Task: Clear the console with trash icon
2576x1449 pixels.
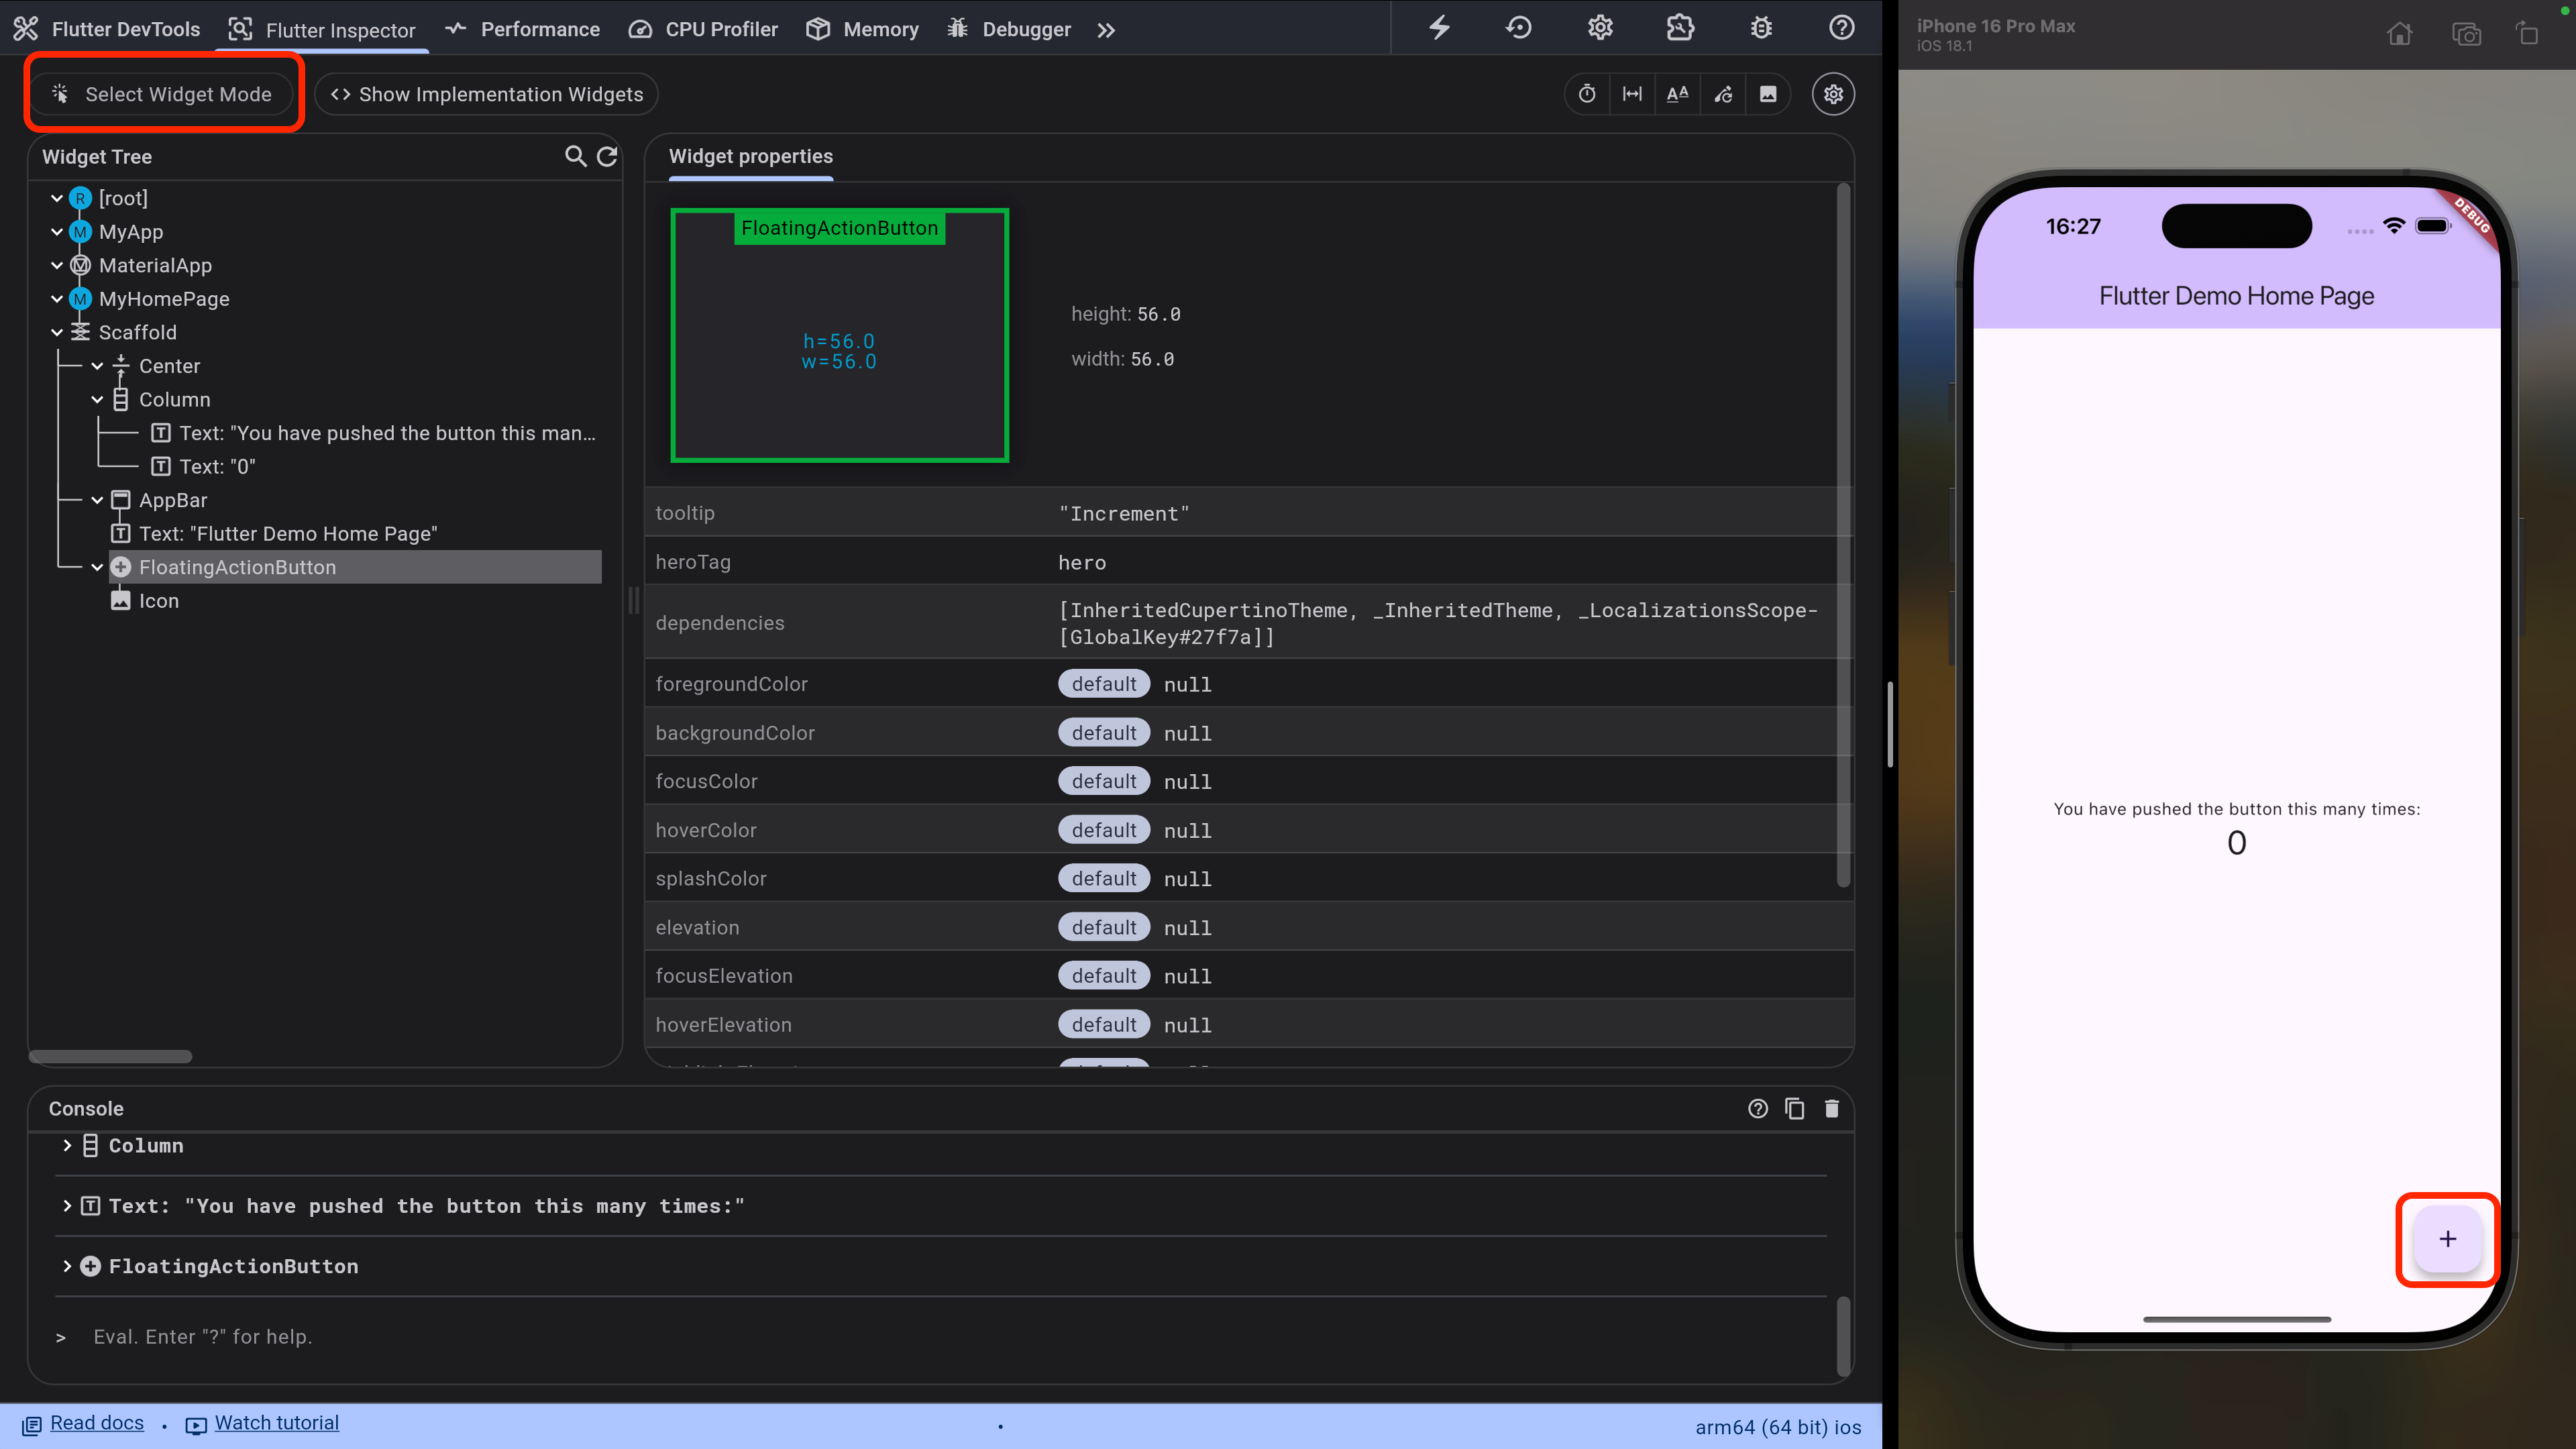Action: pyautogui.click(x=1831, y=1108)
